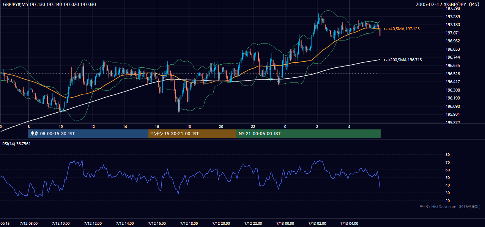The image size is (485, 227).
Task: Click the bottom time label 7/13 02:00
Action: coord(317,224)
